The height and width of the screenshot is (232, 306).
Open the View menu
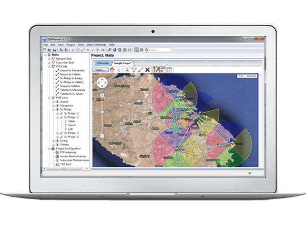61,45
